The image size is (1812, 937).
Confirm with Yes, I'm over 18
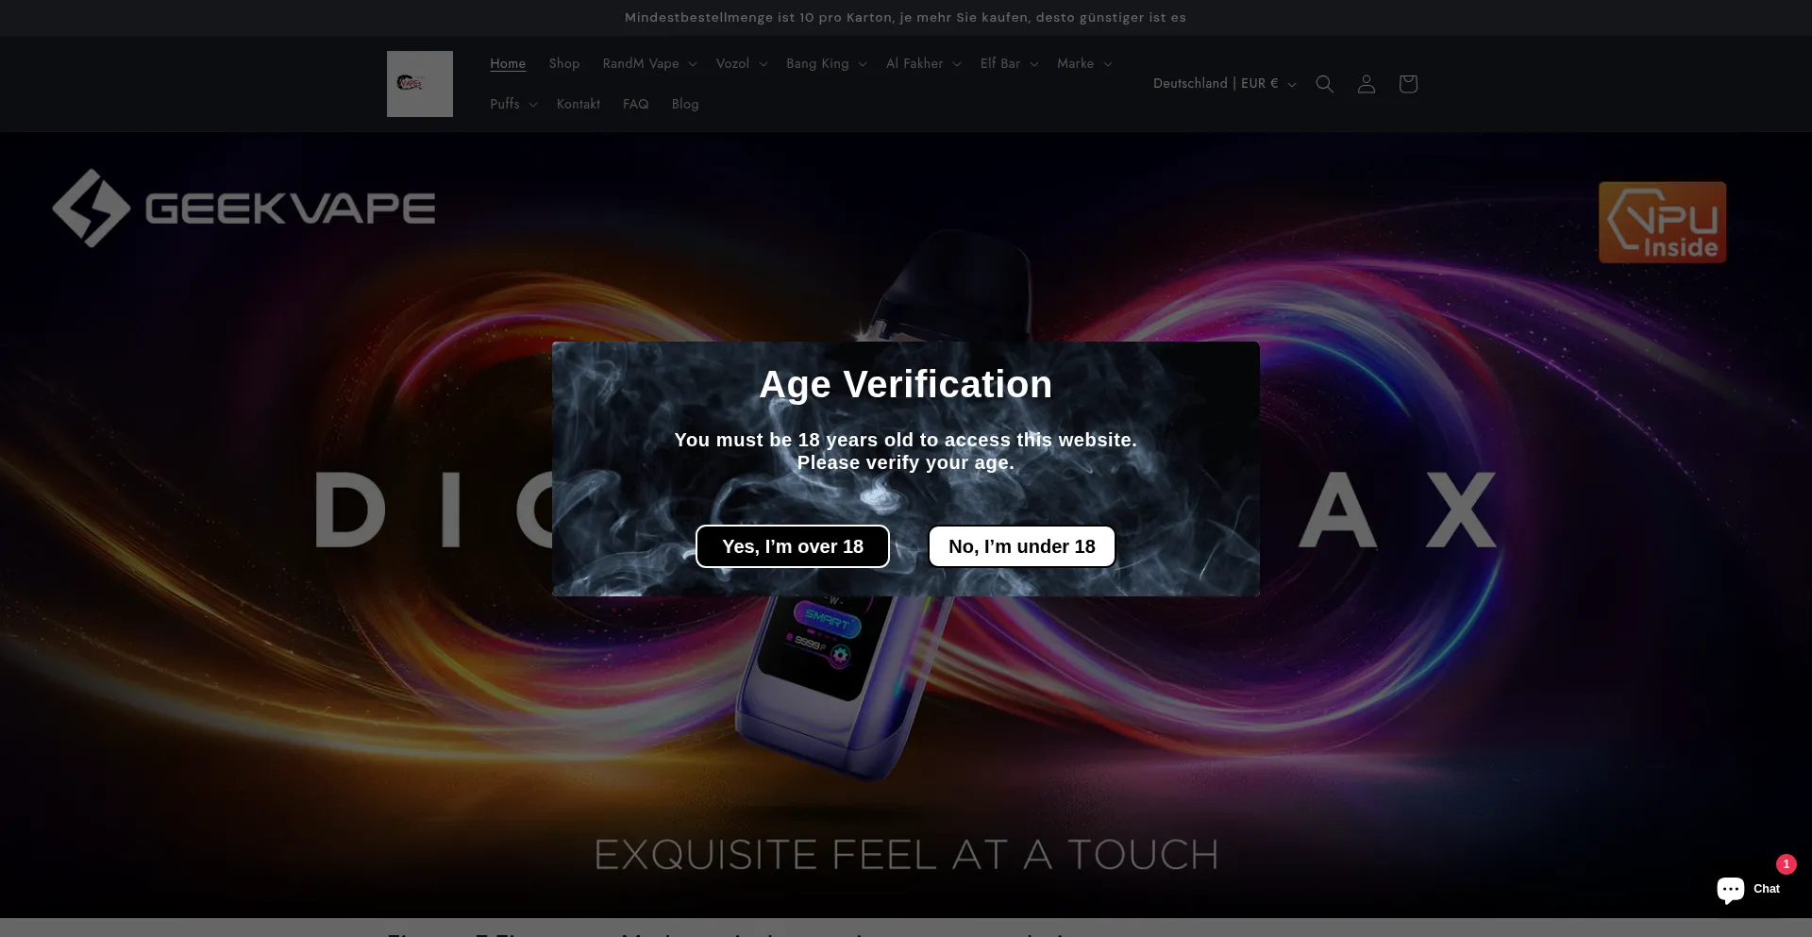(x=792, y=546)
